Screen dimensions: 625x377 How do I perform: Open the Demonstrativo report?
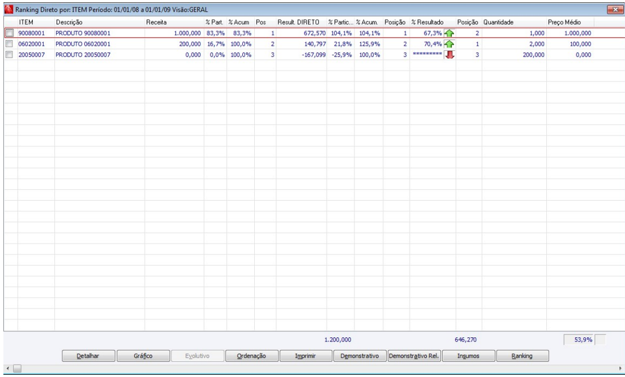pyautogui.click(x=360, y=356)
